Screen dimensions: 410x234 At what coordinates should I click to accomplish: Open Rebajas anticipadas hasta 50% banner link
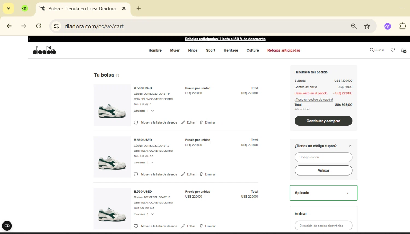225,39
